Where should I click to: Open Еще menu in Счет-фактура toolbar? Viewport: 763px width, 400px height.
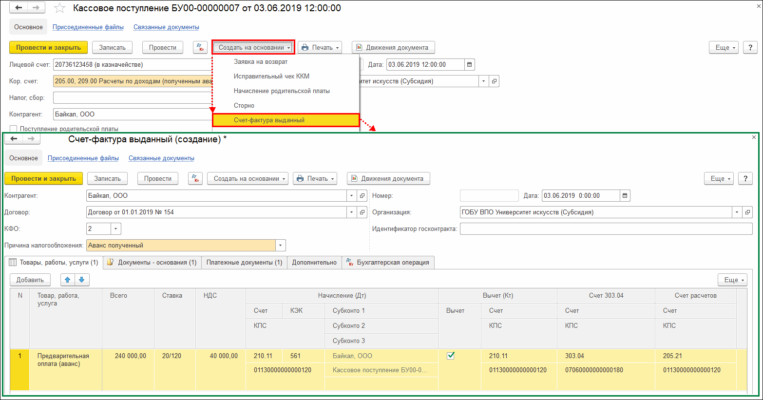[719, 178]
